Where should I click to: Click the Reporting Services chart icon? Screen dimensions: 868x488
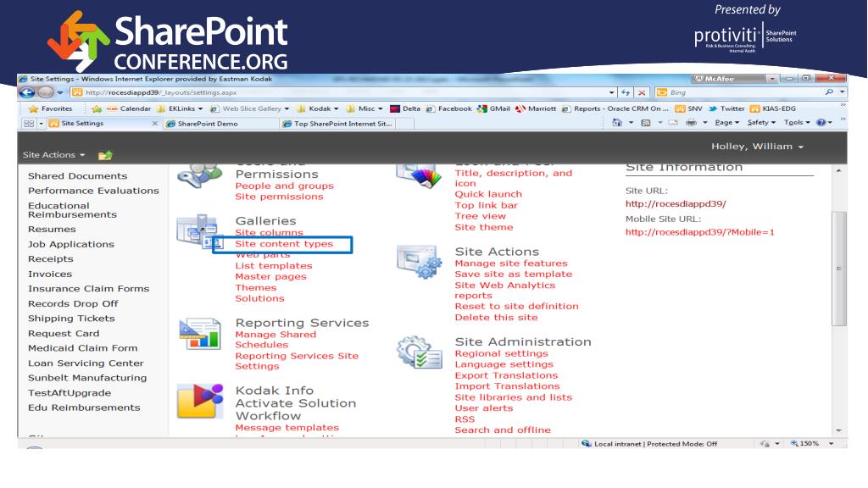click(x=200, y=333)
